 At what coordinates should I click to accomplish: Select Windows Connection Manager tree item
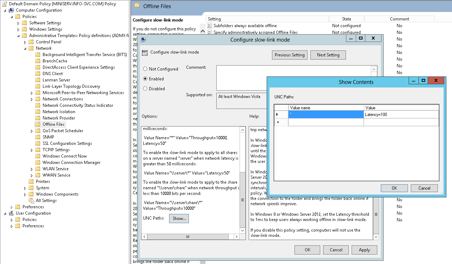pos(72,162)
